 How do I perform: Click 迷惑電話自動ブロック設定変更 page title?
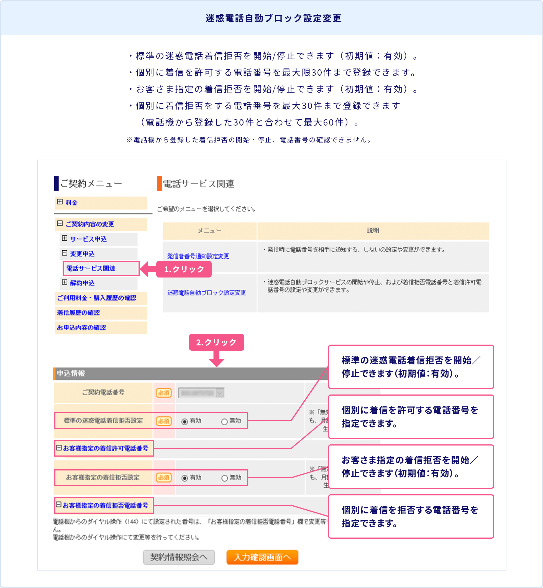pos(273,18)
